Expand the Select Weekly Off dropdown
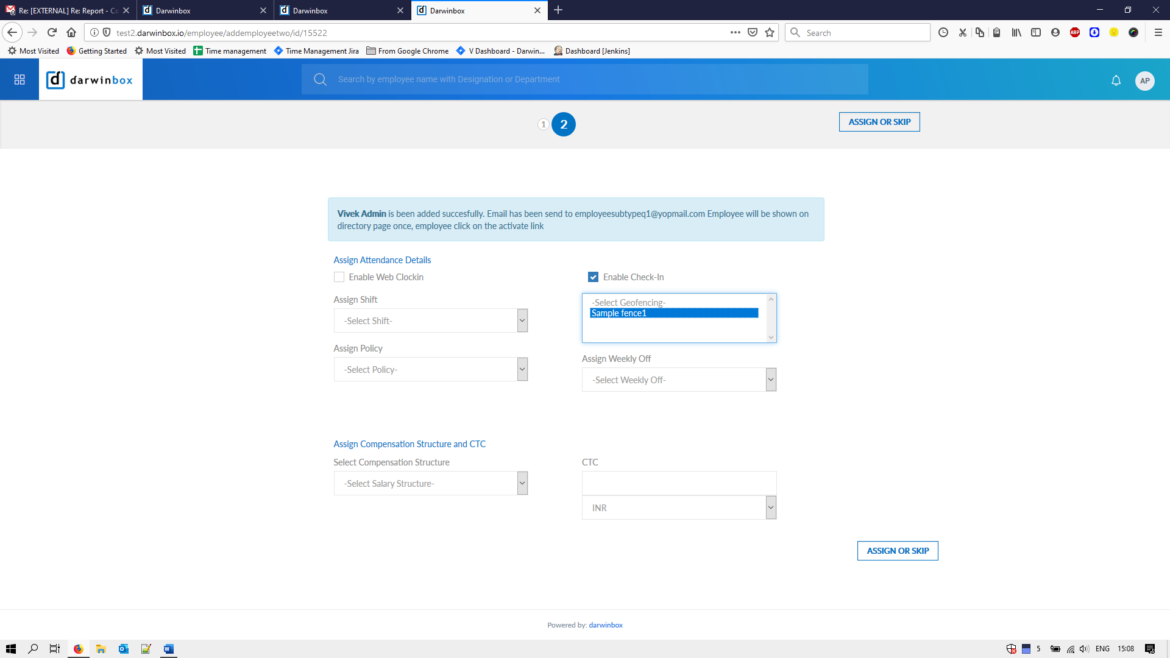1170x658 pixels. point(679,380)
